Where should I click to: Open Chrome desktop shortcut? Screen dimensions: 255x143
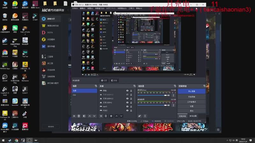pyautogui.click(x=5, y=54)
